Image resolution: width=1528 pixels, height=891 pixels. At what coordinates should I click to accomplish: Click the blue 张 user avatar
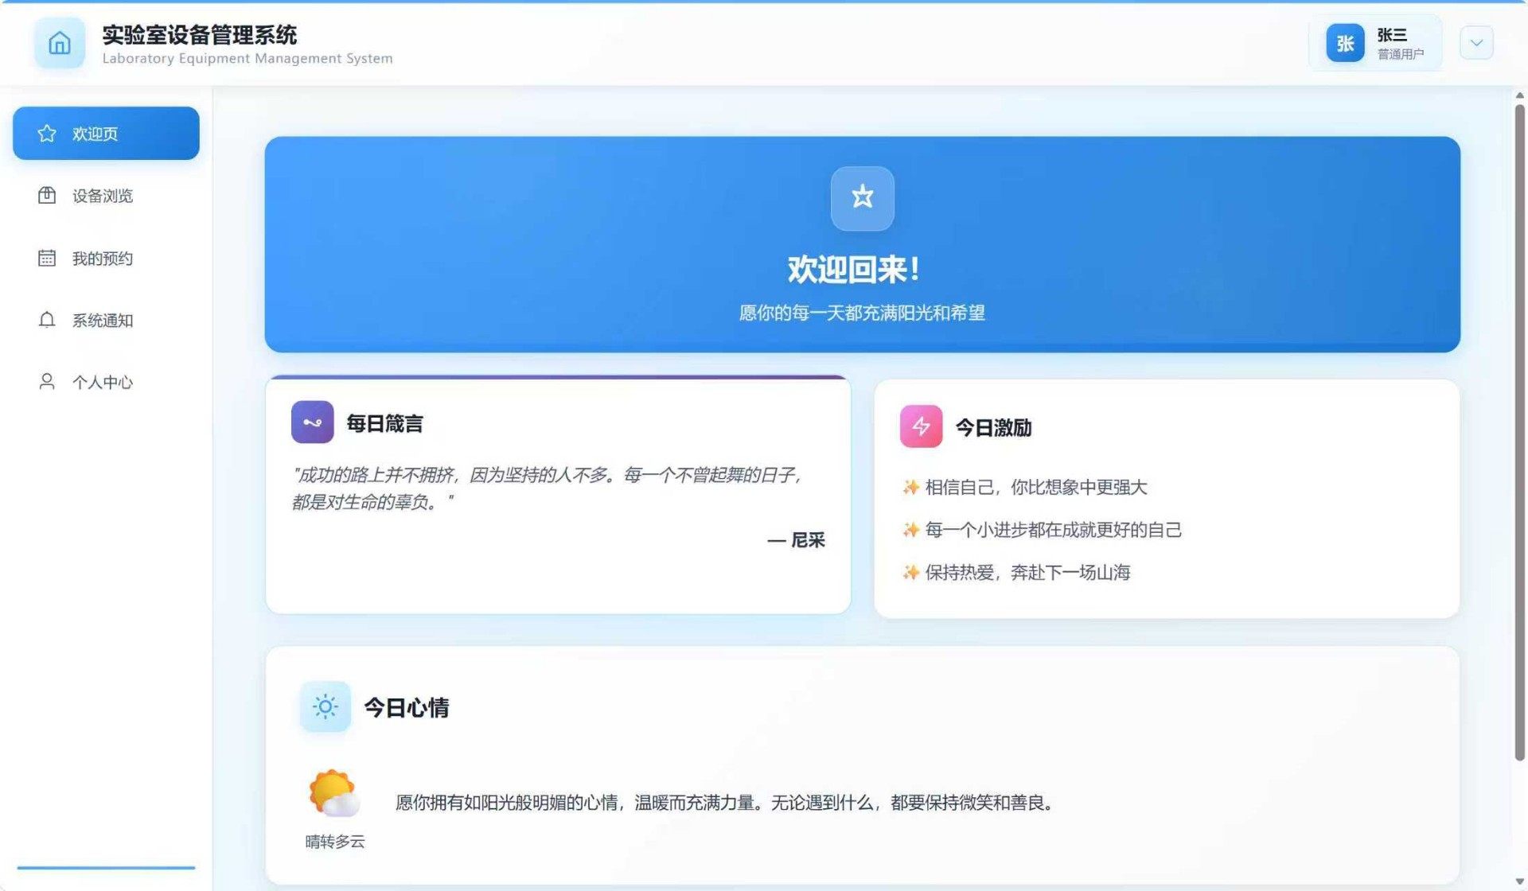point(1345,43)
